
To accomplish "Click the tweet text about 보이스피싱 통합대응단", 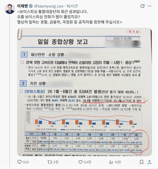I will pos(69,17).
